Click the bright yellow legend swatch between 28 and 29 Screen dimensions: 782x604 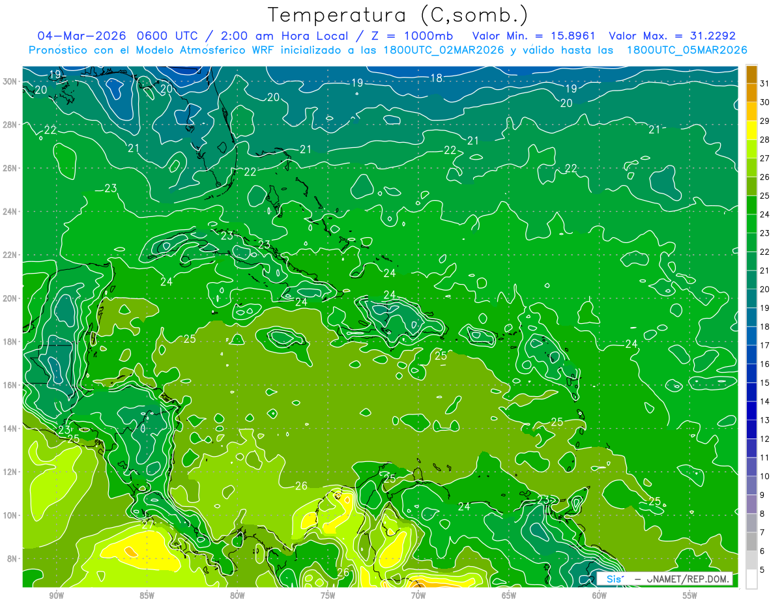[x=751, y=130]
